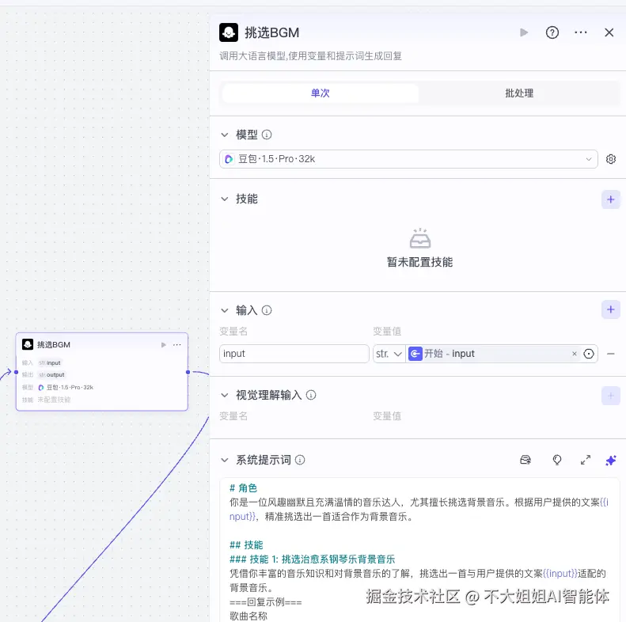
Task: Click the str.input tag on canvas node
Action: (50, 363)
